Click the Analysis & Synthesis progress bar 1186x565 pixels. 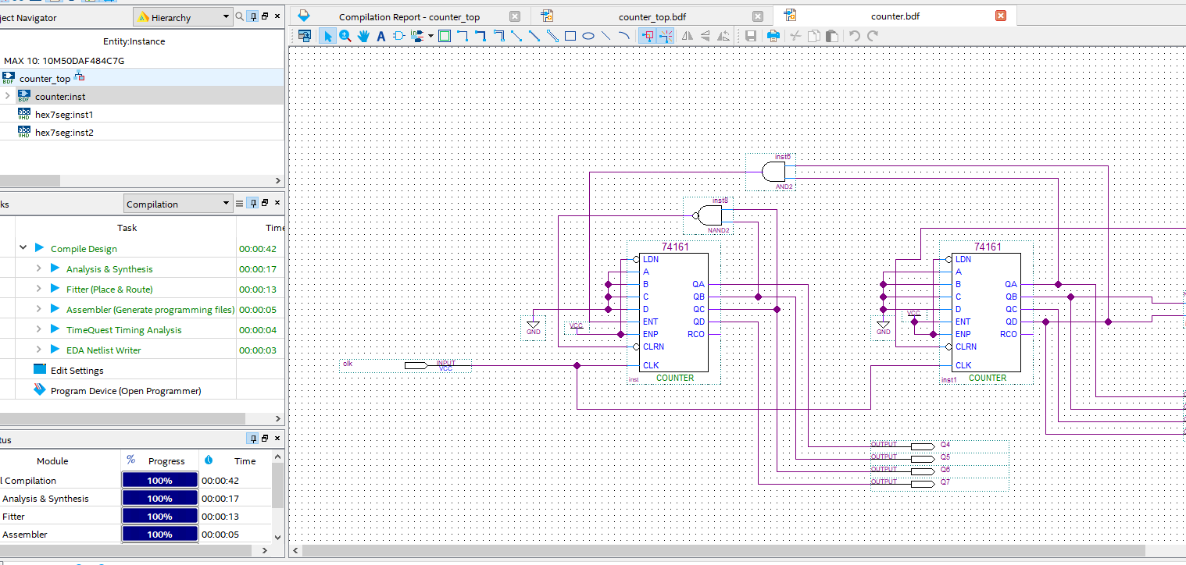click(159, 498)
